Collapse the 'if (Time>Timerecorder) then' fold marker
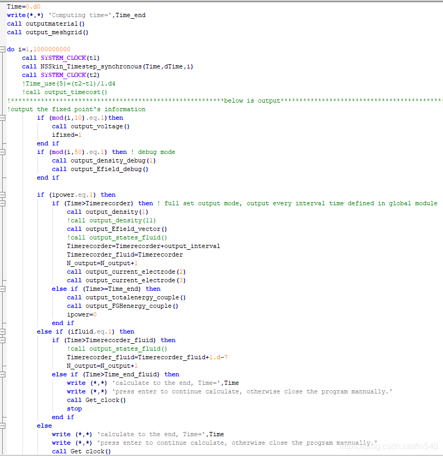The height and width of the screenshot is (456, 443). pos(3,204)
